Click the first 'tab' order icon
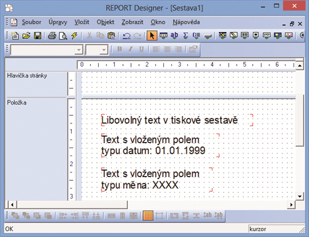309x237 pixels. coord(208,215)
